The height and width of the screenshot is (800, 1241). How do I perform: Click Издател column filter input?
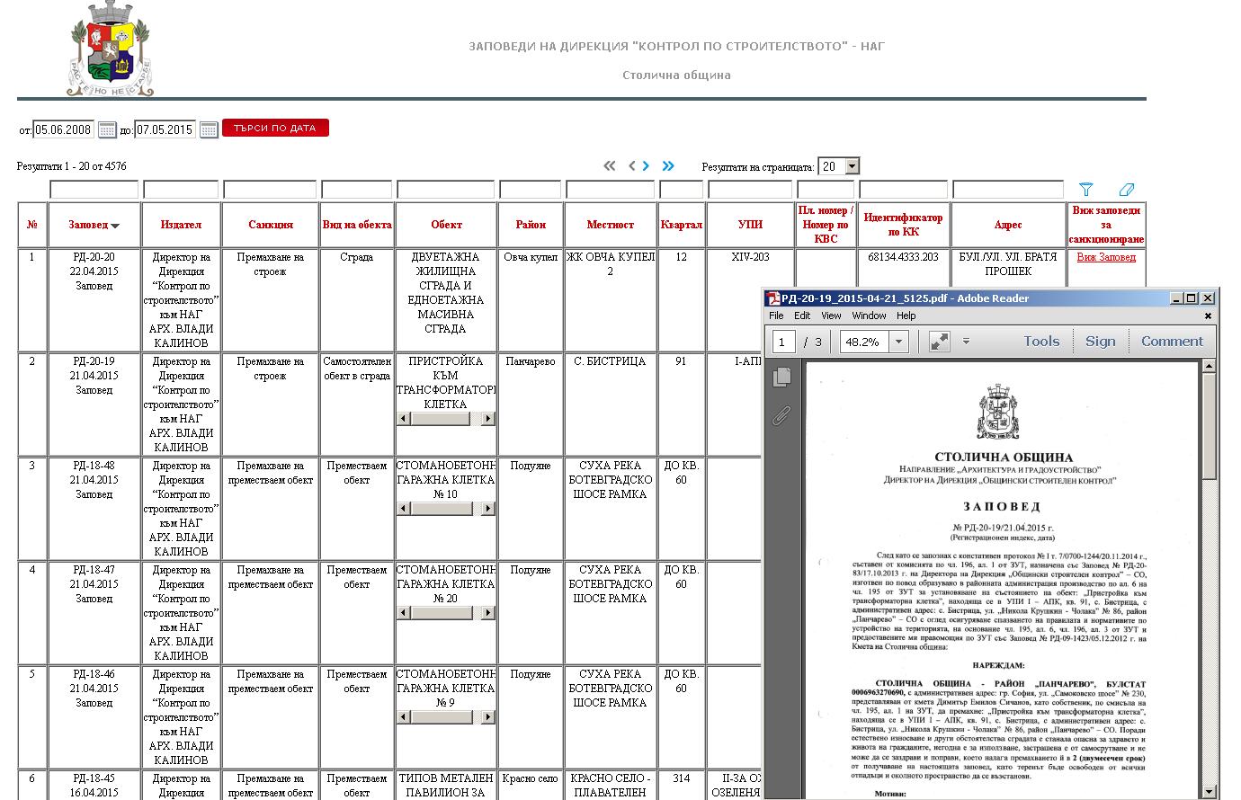click(181, 190)
